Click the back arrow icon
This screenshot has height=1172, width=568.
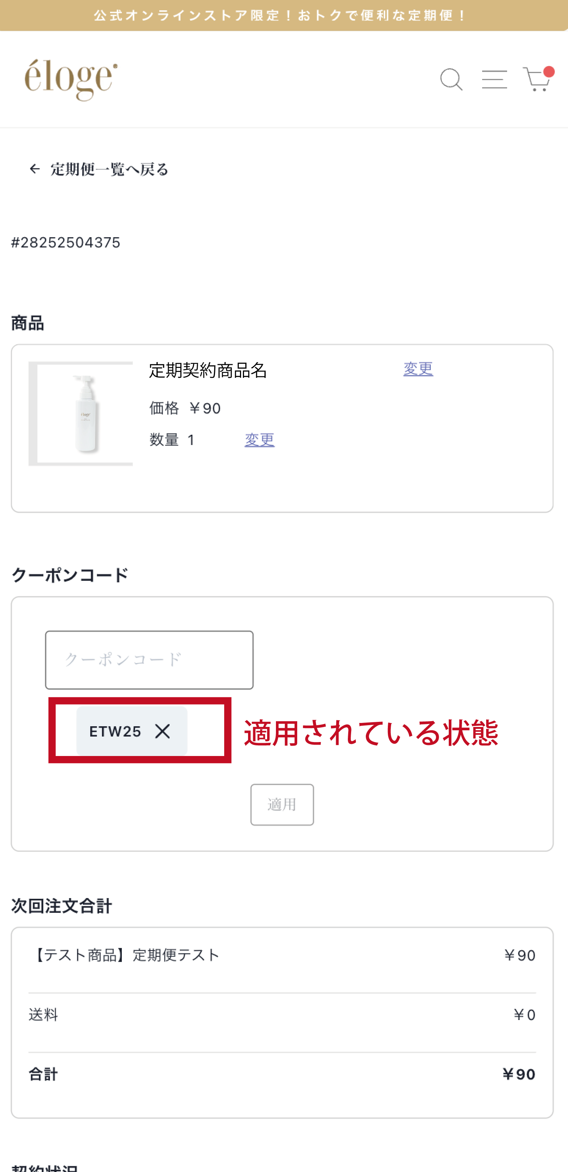[x=34, y=169]
